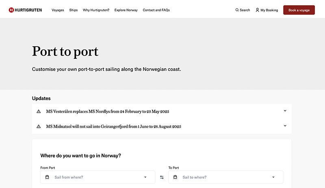Click ship icon in From Port field
This screenshot has width=325, height=188.
click(47, 177)
